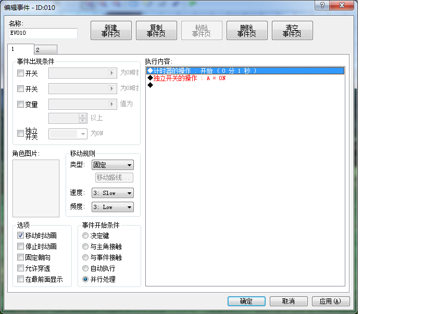
Task: Close the 编辑事件 dialog window
Action: tap(342, 5)
